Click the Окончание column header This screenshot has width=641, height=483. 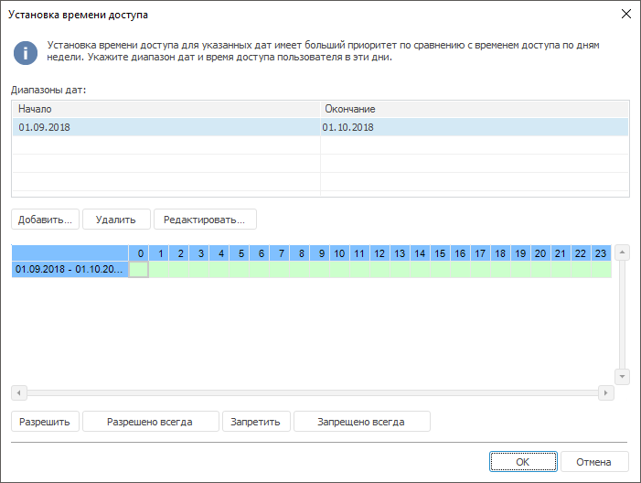pos(475,109)
